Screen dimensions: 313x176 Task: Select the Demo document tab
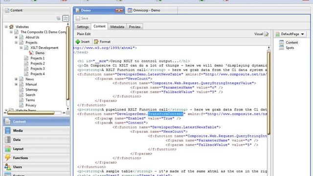pyautogui.click(x=99, y=10)
